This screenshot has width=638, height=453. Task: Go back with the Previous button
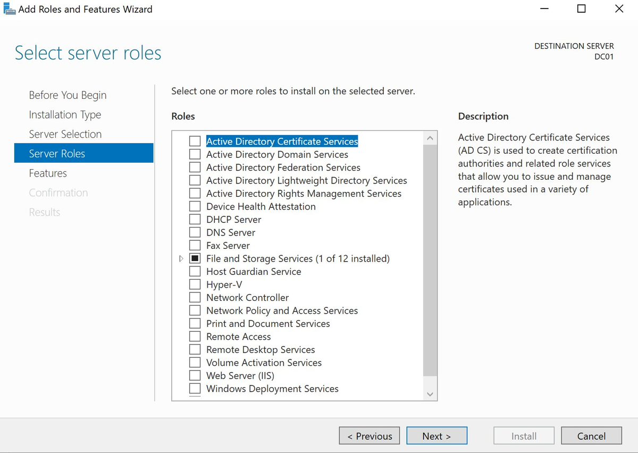coord(369,435)
